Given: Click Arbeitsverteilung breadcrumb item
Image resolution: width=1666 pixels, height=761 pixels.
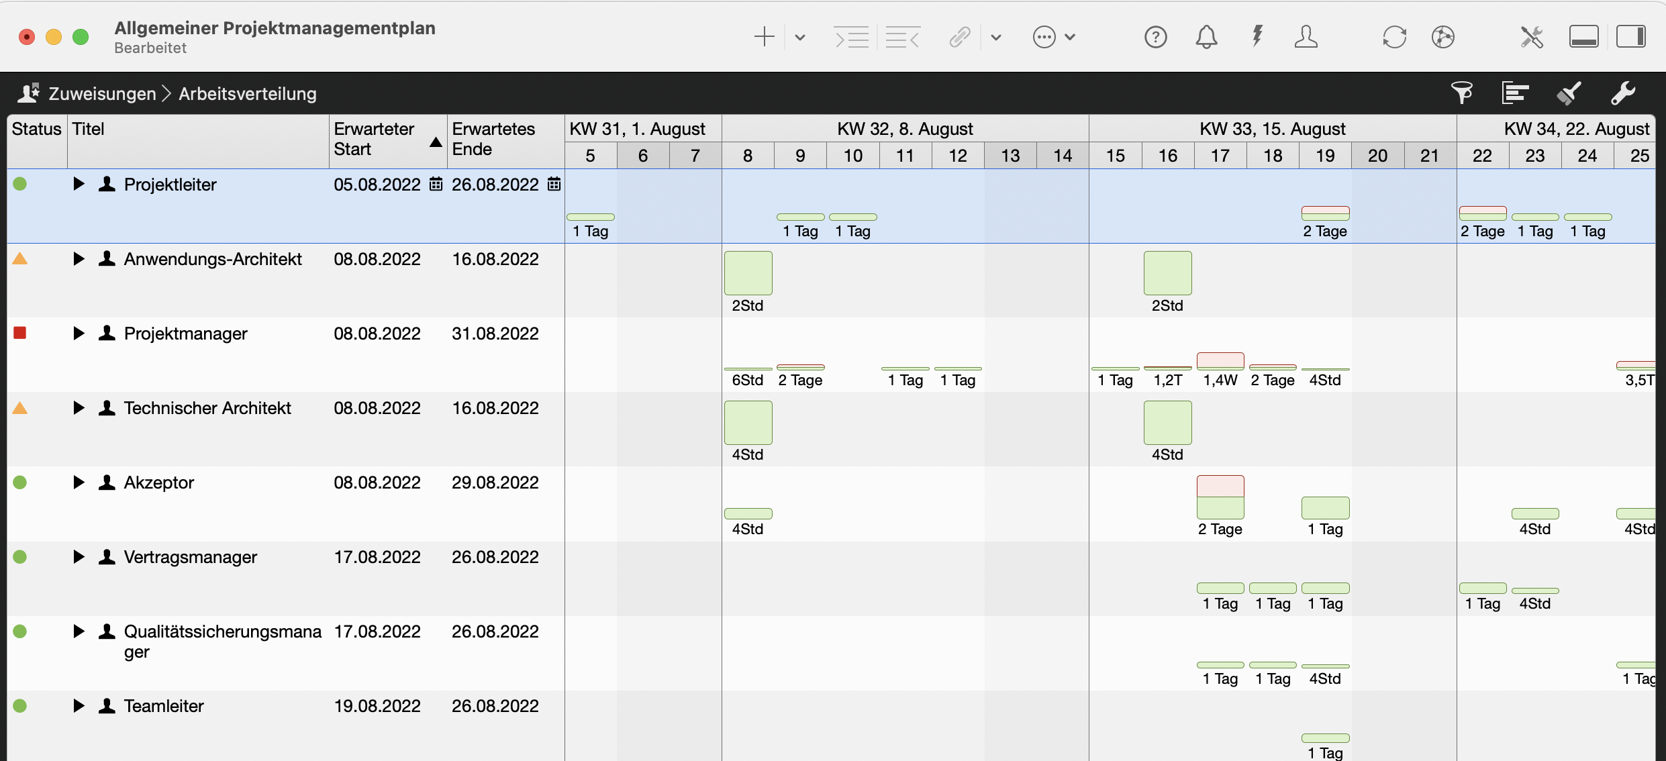Looking at the screenshot, I should (247, 93).
